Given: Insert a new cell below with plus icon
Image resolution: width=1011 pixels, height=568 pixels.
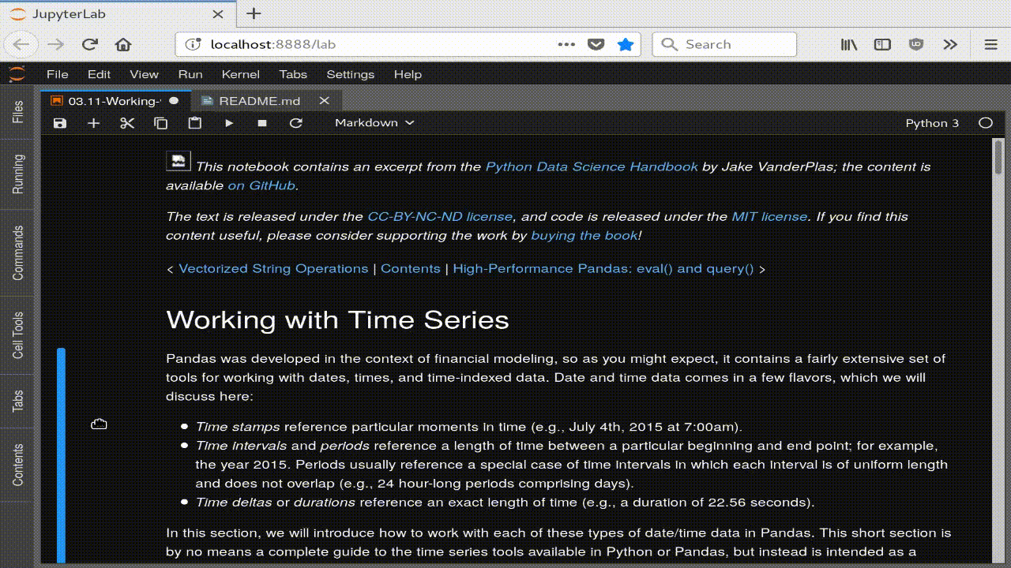Looking at the screenshot, I should click(x=93, y=123).
